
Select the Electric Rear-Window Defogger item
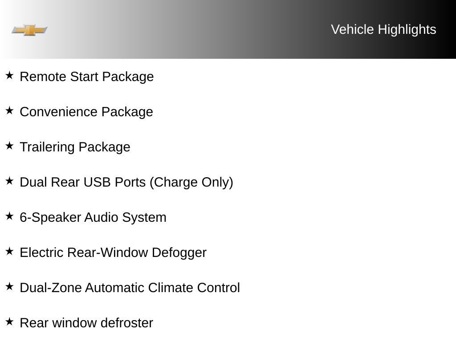tap(113, 253)
